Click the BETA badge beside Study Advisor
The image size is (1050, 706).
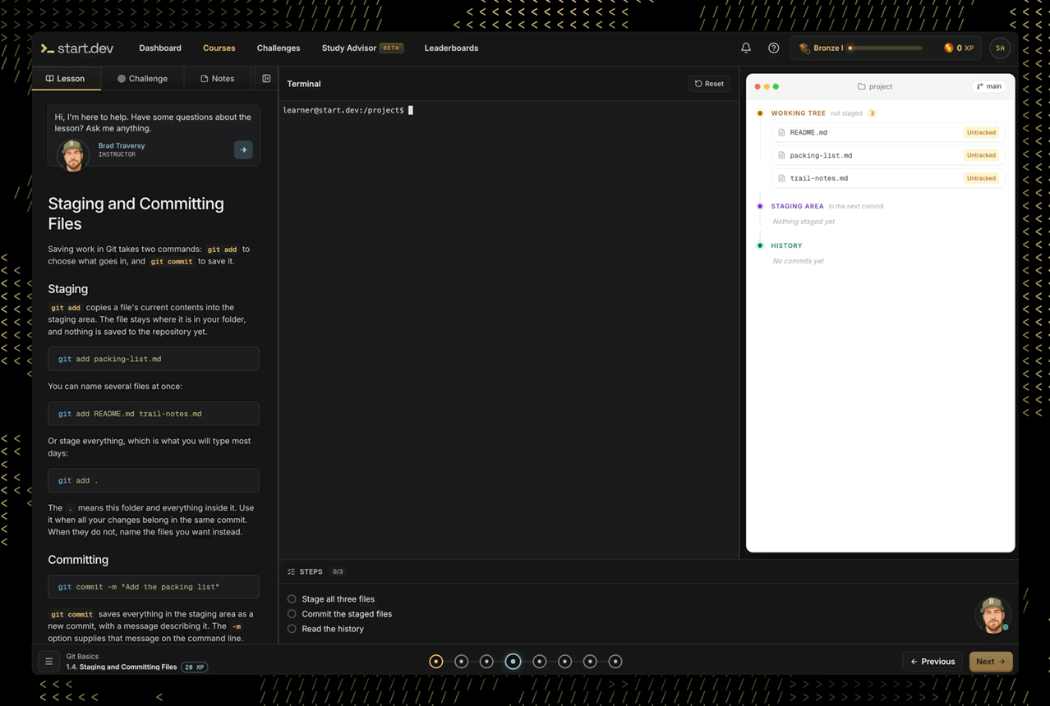392,48
